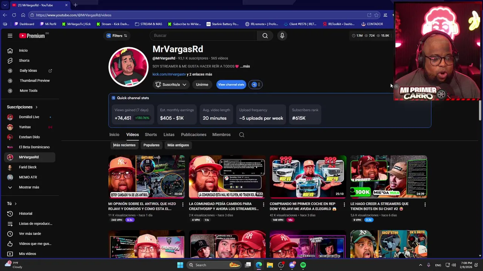This screenshot has height=271, width=483.
Task: Open options for antirol opinion video
Action: [183, 204]
